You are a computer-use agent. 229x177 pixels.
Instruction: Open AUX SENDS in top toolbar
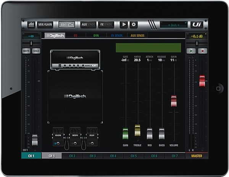click(88, 25)
